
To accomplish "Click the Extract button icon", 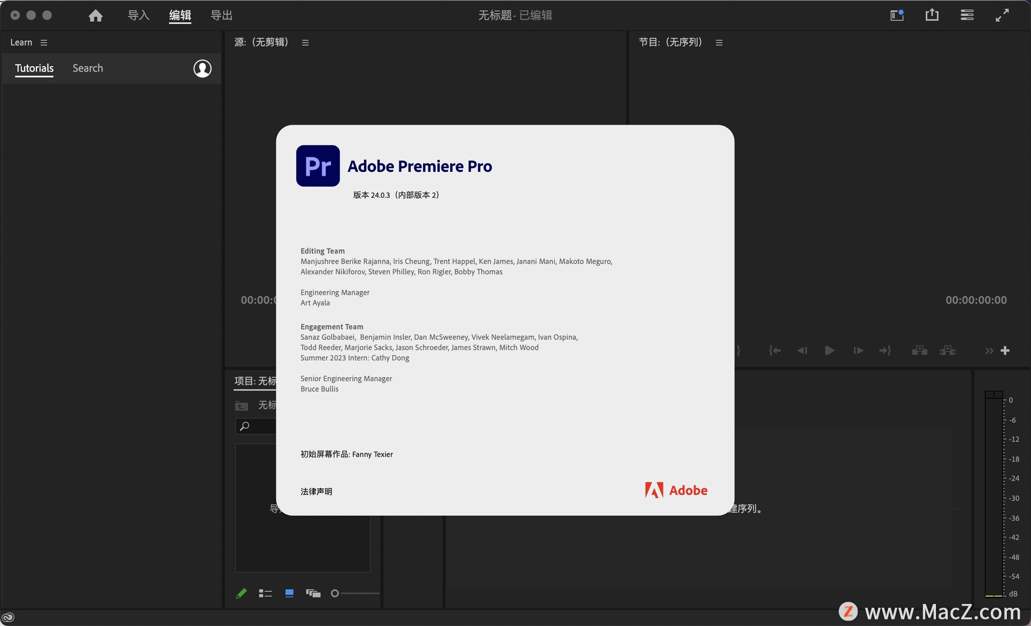I will [x=947, y=351].
